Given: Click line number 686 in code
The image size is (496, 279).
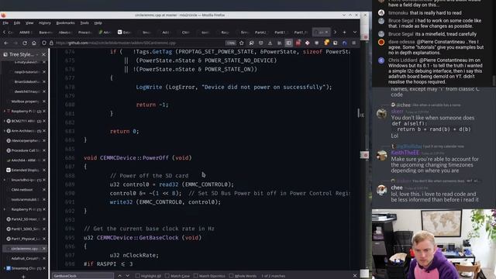Looking at the screenshot, I should (x=69, y=158).
